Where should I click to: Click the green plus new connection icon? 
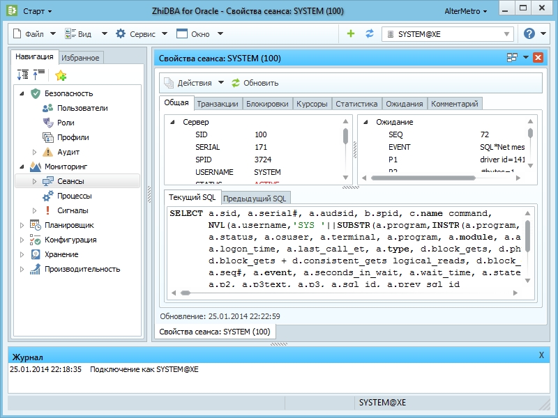pyautogui.click(x=351, y=33)
